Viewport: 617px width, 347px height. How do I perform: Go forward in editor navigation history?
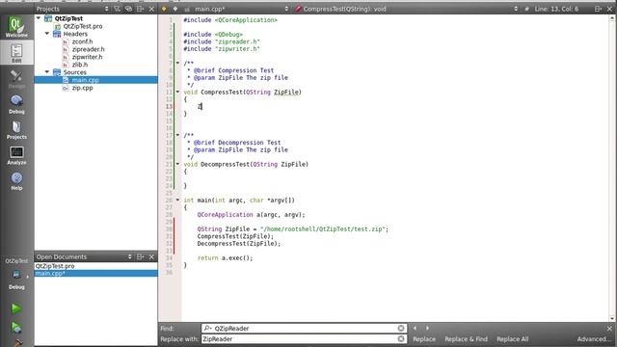pyautogui.click(x=175, y=9)
